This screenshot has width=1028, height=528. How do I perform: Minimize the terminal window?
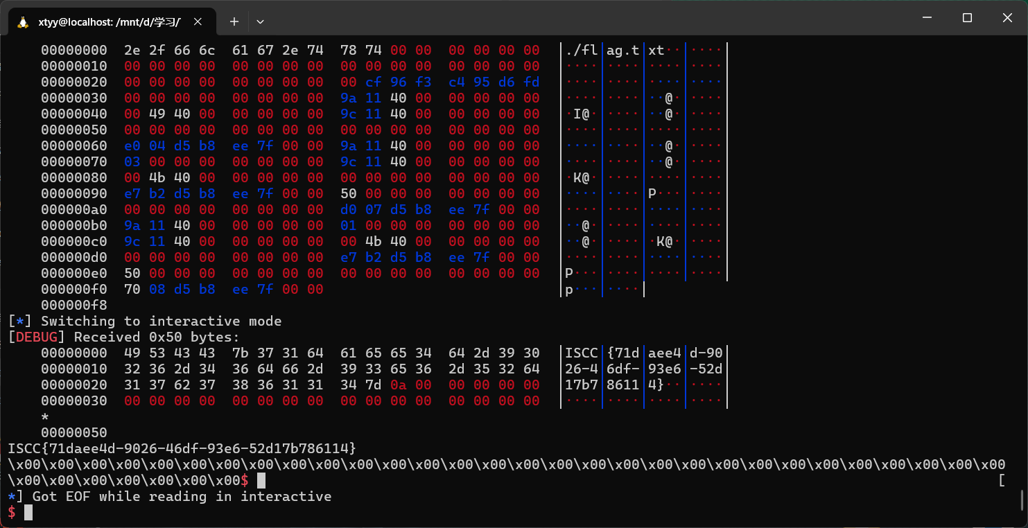pos(926,18)
